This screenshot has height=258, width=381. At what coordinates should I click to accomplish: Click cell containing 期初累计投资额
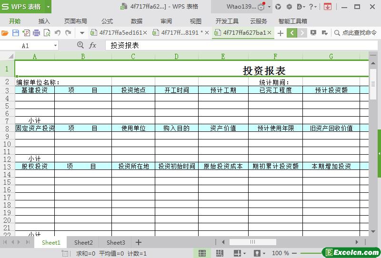point(276,167)
